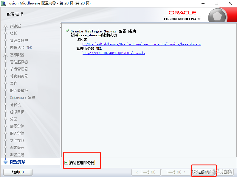Open the base_domain location link
Screen dimensions: 237x177
(142, 44)
